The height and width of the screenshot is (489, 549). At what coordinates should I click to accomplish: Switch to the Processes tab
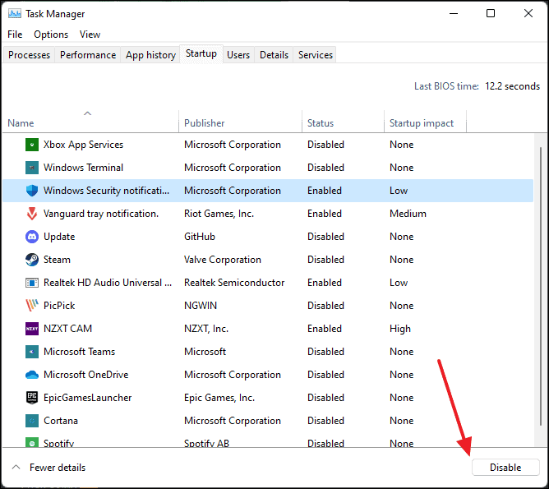[x=29, y=55]
